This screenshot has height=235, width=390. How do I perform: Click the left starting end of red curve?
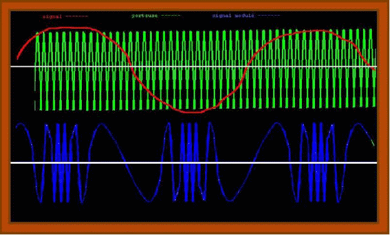(x=17, y=58)
